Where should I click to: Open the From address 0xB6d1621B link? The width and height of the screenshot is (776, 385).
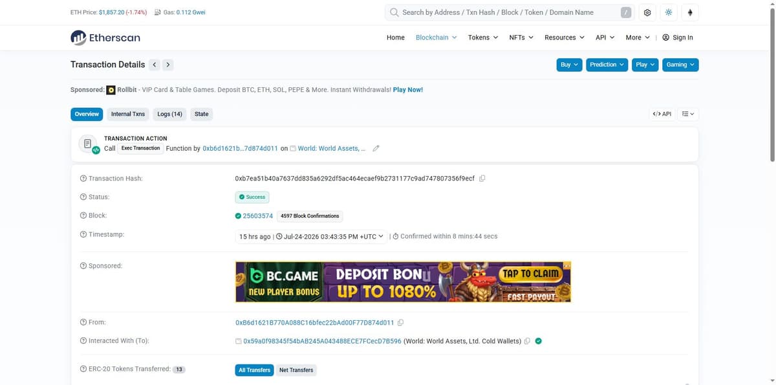[315, 322]
